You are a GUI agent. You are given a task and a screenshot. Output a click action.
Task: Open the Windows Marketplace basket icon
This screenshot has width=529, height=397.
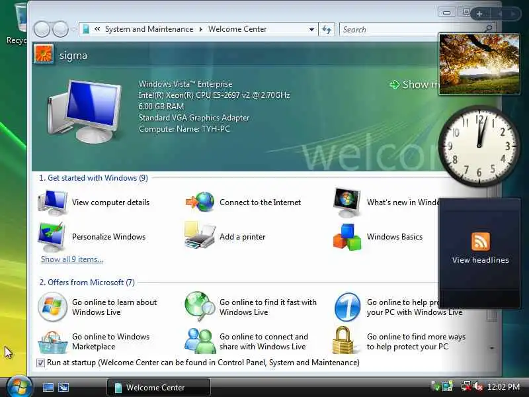pyautogui.click(x=52, y=341)
